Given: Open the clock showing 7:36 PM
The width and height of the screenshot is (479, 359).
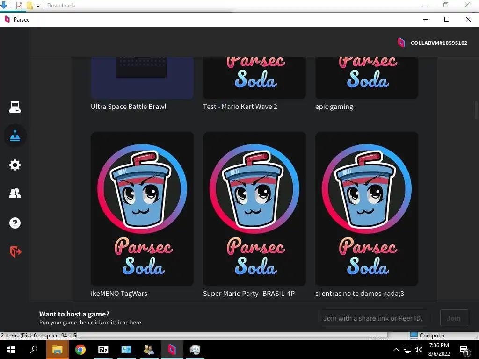Looking at the screenshot, I should 439,350.
